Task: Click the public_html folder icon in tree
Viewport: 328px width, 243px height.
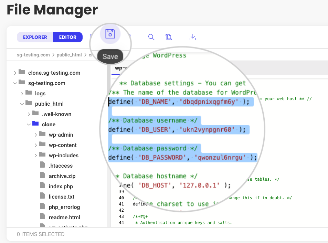Action: tap(29, 103)
